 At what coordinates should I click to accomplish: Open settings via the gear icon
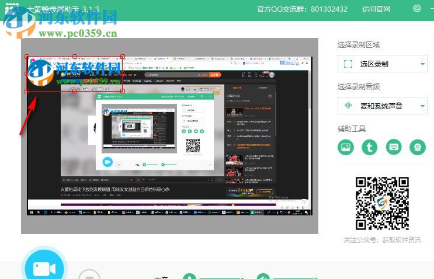(417, 9)
